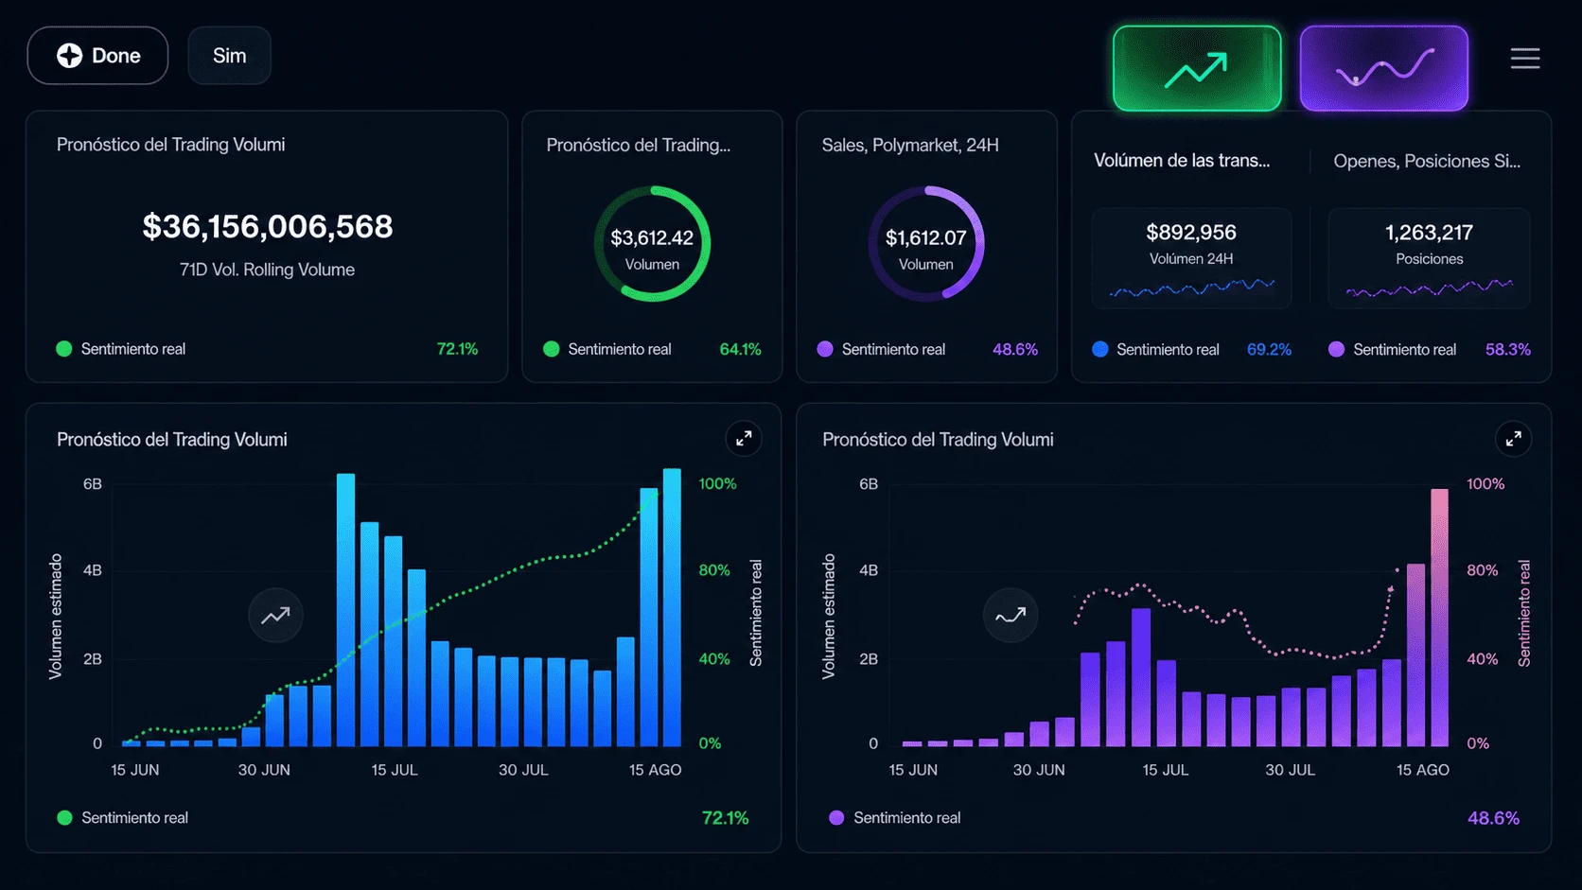The height and width of the screenshot is (890, 1582).
Task: Click the Posiciones purple sparkline
Action: (x=1430, y=288)
